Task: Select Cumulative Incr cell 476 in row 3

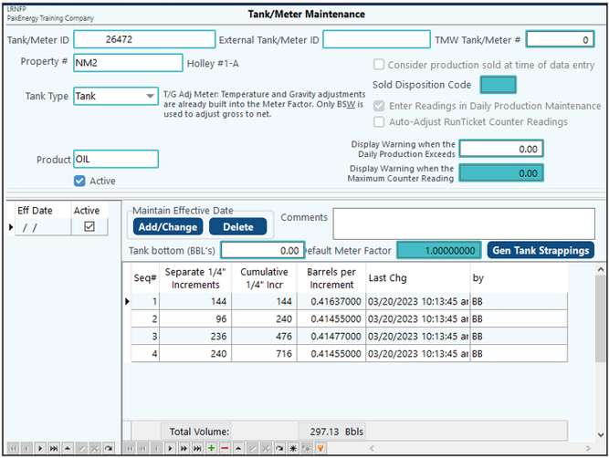Action: [264, 336]
